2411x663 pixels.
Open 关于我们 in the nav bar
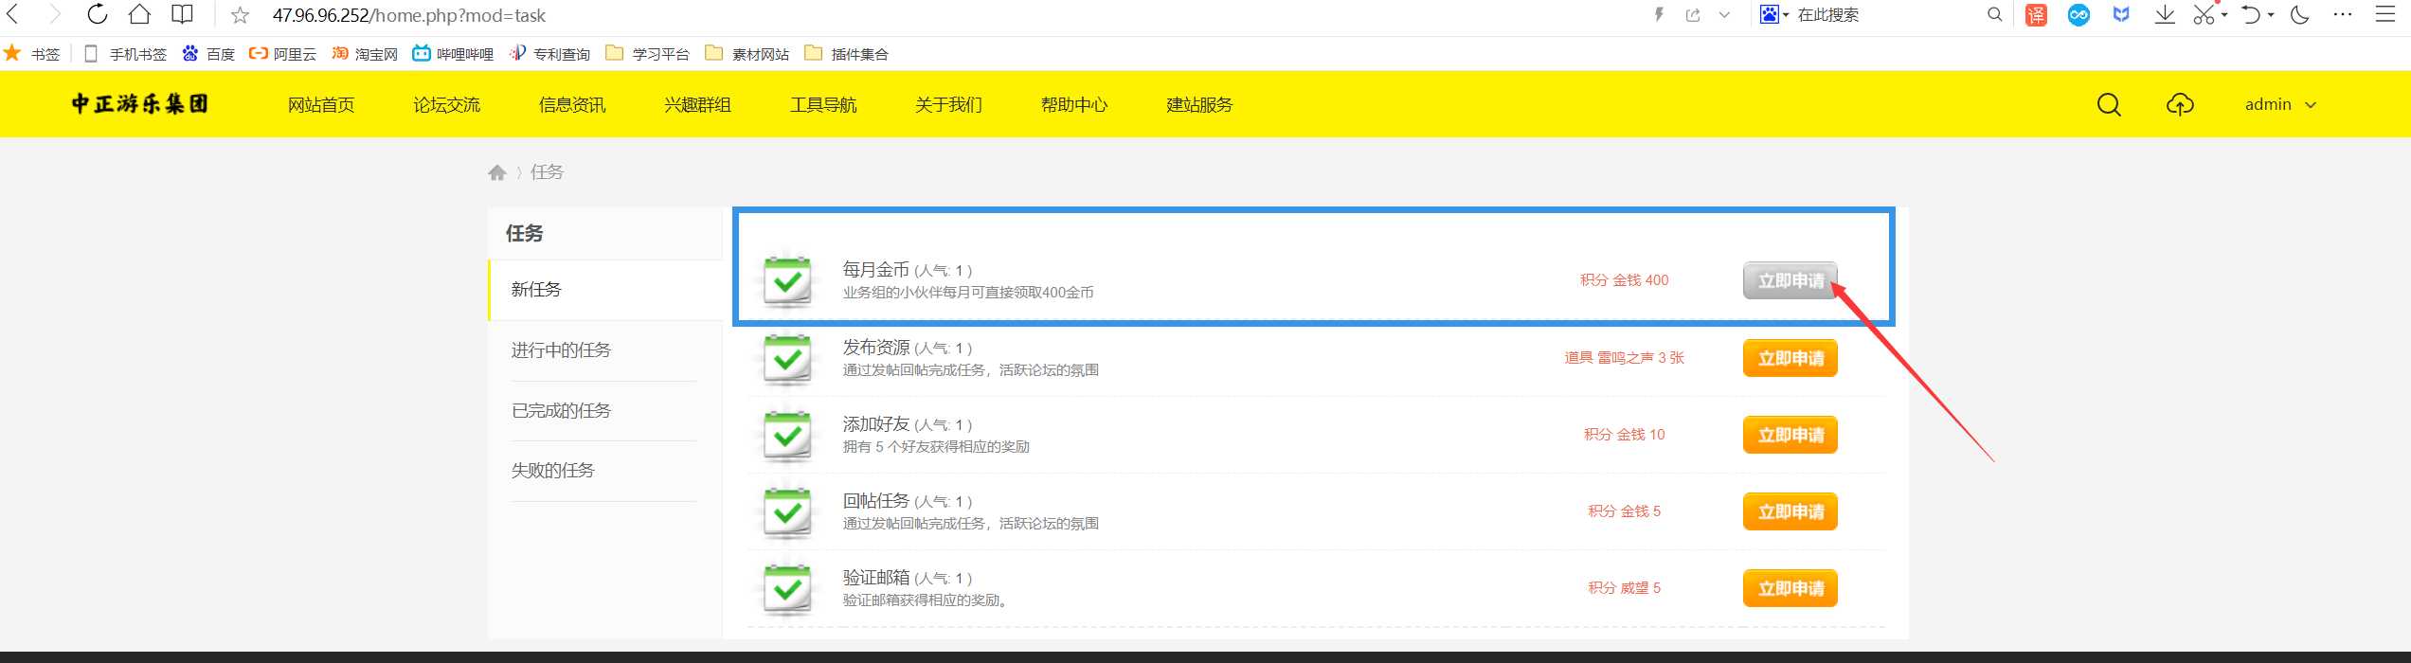pyautogui.click(x=948, y=104)
